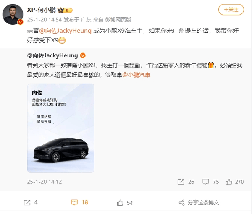252x214 pixels.
Task: Click the orange verified badge on avatar
Action: [20, 22]
